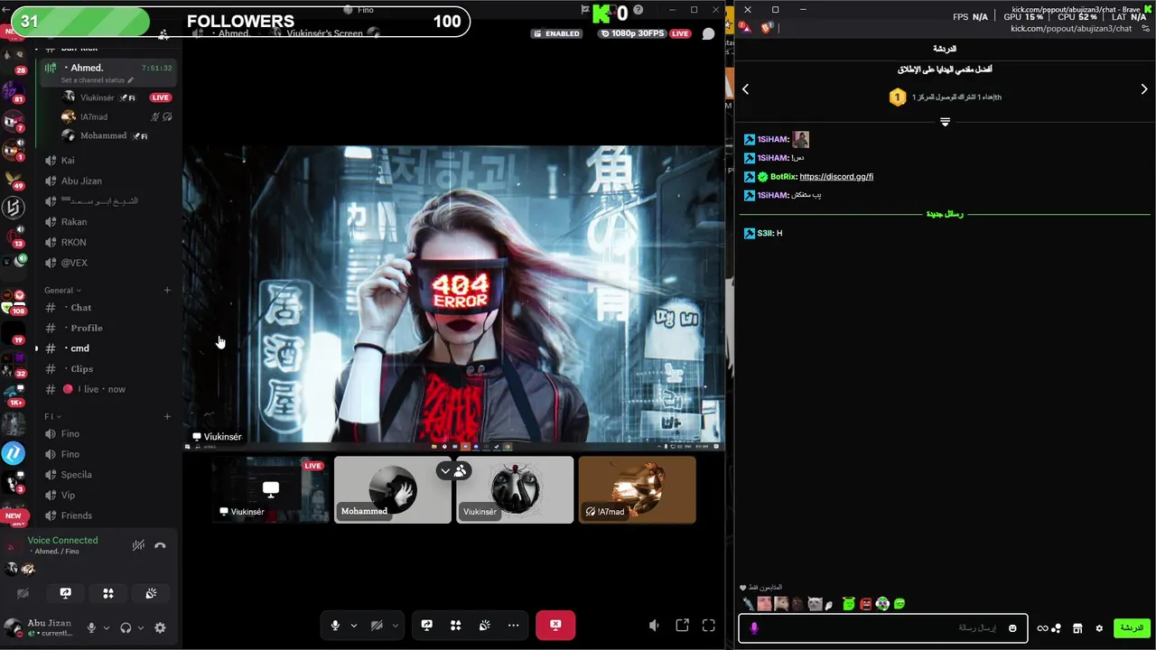Collapse the General category
The width and height of the screenshot is (1156, 650).
click(x=62, y=290)
